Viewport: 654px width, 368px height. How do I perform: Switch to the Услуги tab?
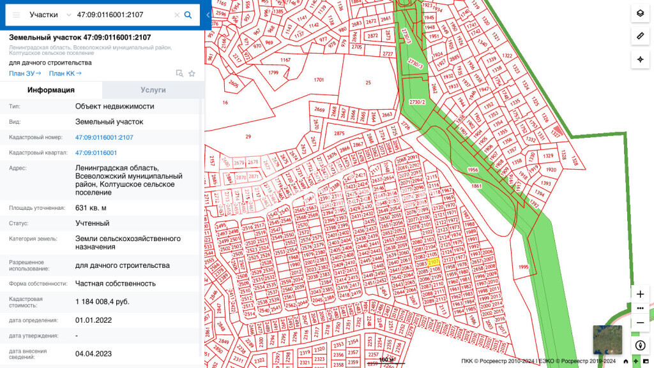coord(153,90)
